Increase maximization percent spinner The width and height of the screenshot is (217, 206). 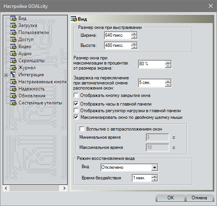pos(168,63)
